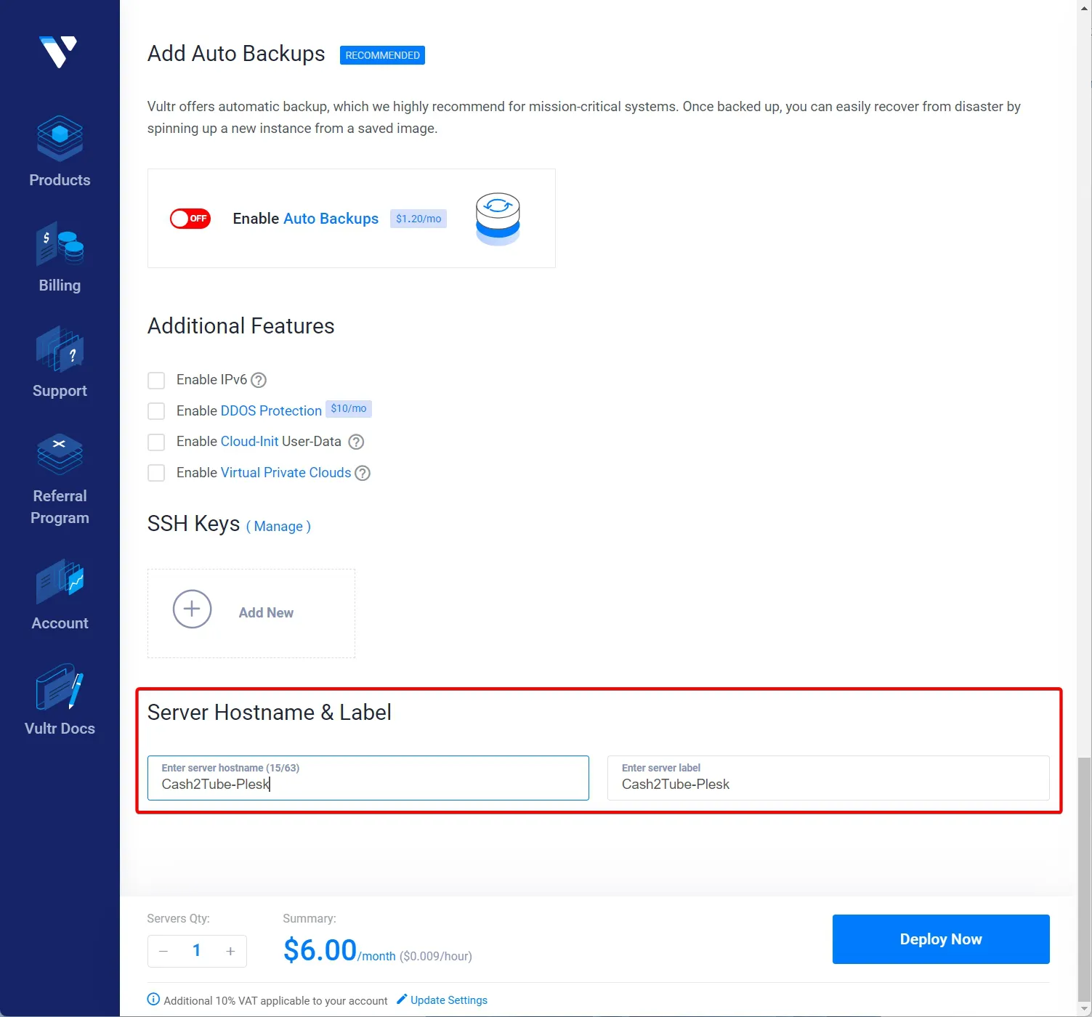1092x1017 pixels.
Task: Click the Server Hostname & Label heading
Action: [270, 713]
